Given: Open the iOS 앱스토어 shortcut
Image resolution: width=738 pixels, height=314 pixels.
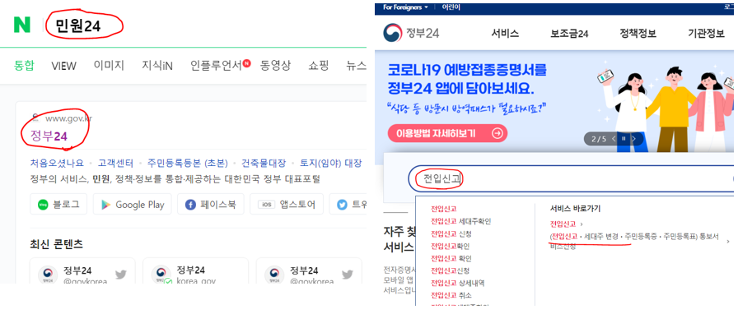Looking at the screenshot, I should pos(287,204).
